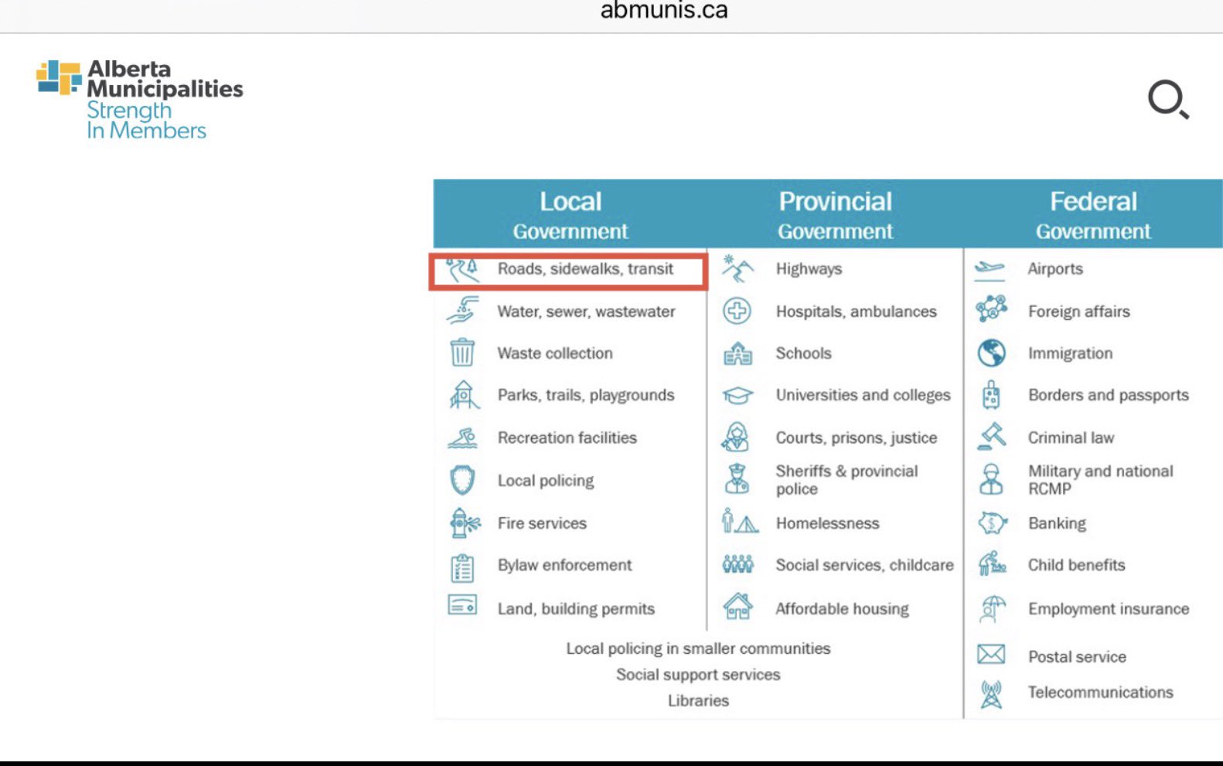Select the 'Fire services' text
The width and height of the screenshot is (1223, 766).
[542, 523]
